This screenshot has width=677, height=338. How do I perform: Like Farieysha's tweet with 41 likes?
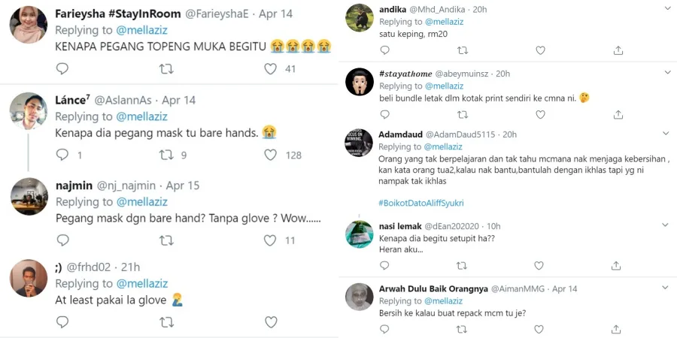(271, 68)
